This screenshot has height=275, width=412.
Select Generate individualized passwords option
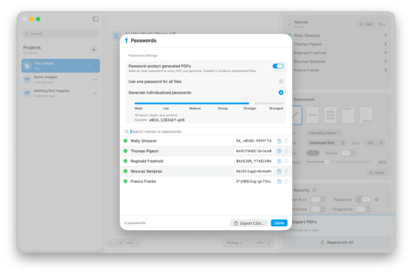(281, 93)
